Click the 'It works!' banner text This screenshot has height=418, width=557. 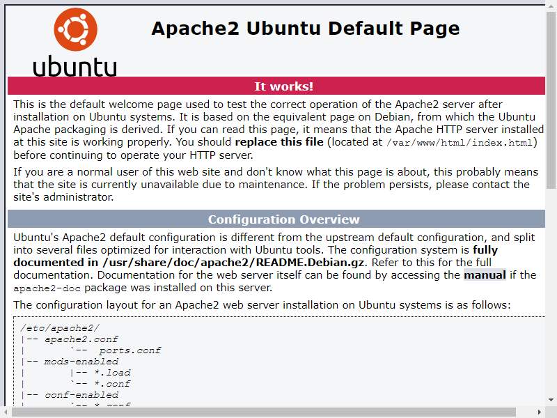pyautogui.click(x=284, y=86)
